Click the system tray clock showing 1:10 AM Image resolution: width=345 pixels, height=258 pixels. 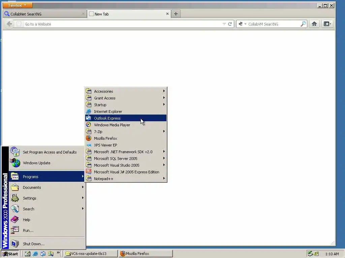click(332, 254)
